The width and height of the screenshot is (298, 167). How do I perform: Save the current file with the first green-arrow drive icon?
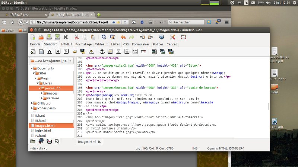[49, 37]
